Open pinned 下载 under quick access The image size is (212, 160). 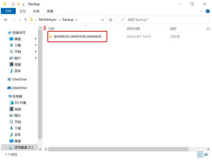[15, 45]
